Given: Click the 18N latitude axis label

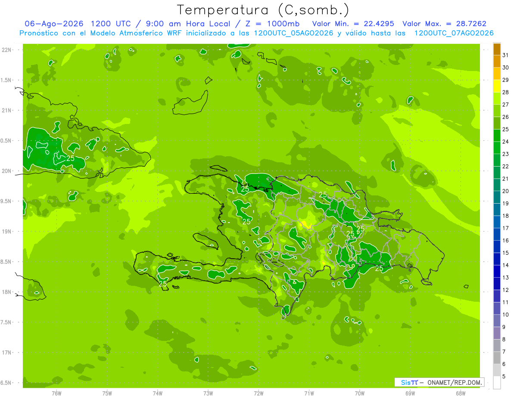Looking at the screenshot, I should coord(7,292).
